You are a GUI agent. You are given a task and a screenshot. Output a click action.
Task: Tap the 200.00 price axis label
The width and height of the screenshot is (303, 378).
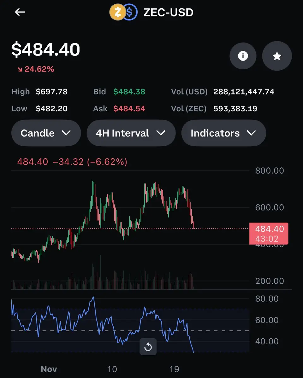[x=270, y=281]
